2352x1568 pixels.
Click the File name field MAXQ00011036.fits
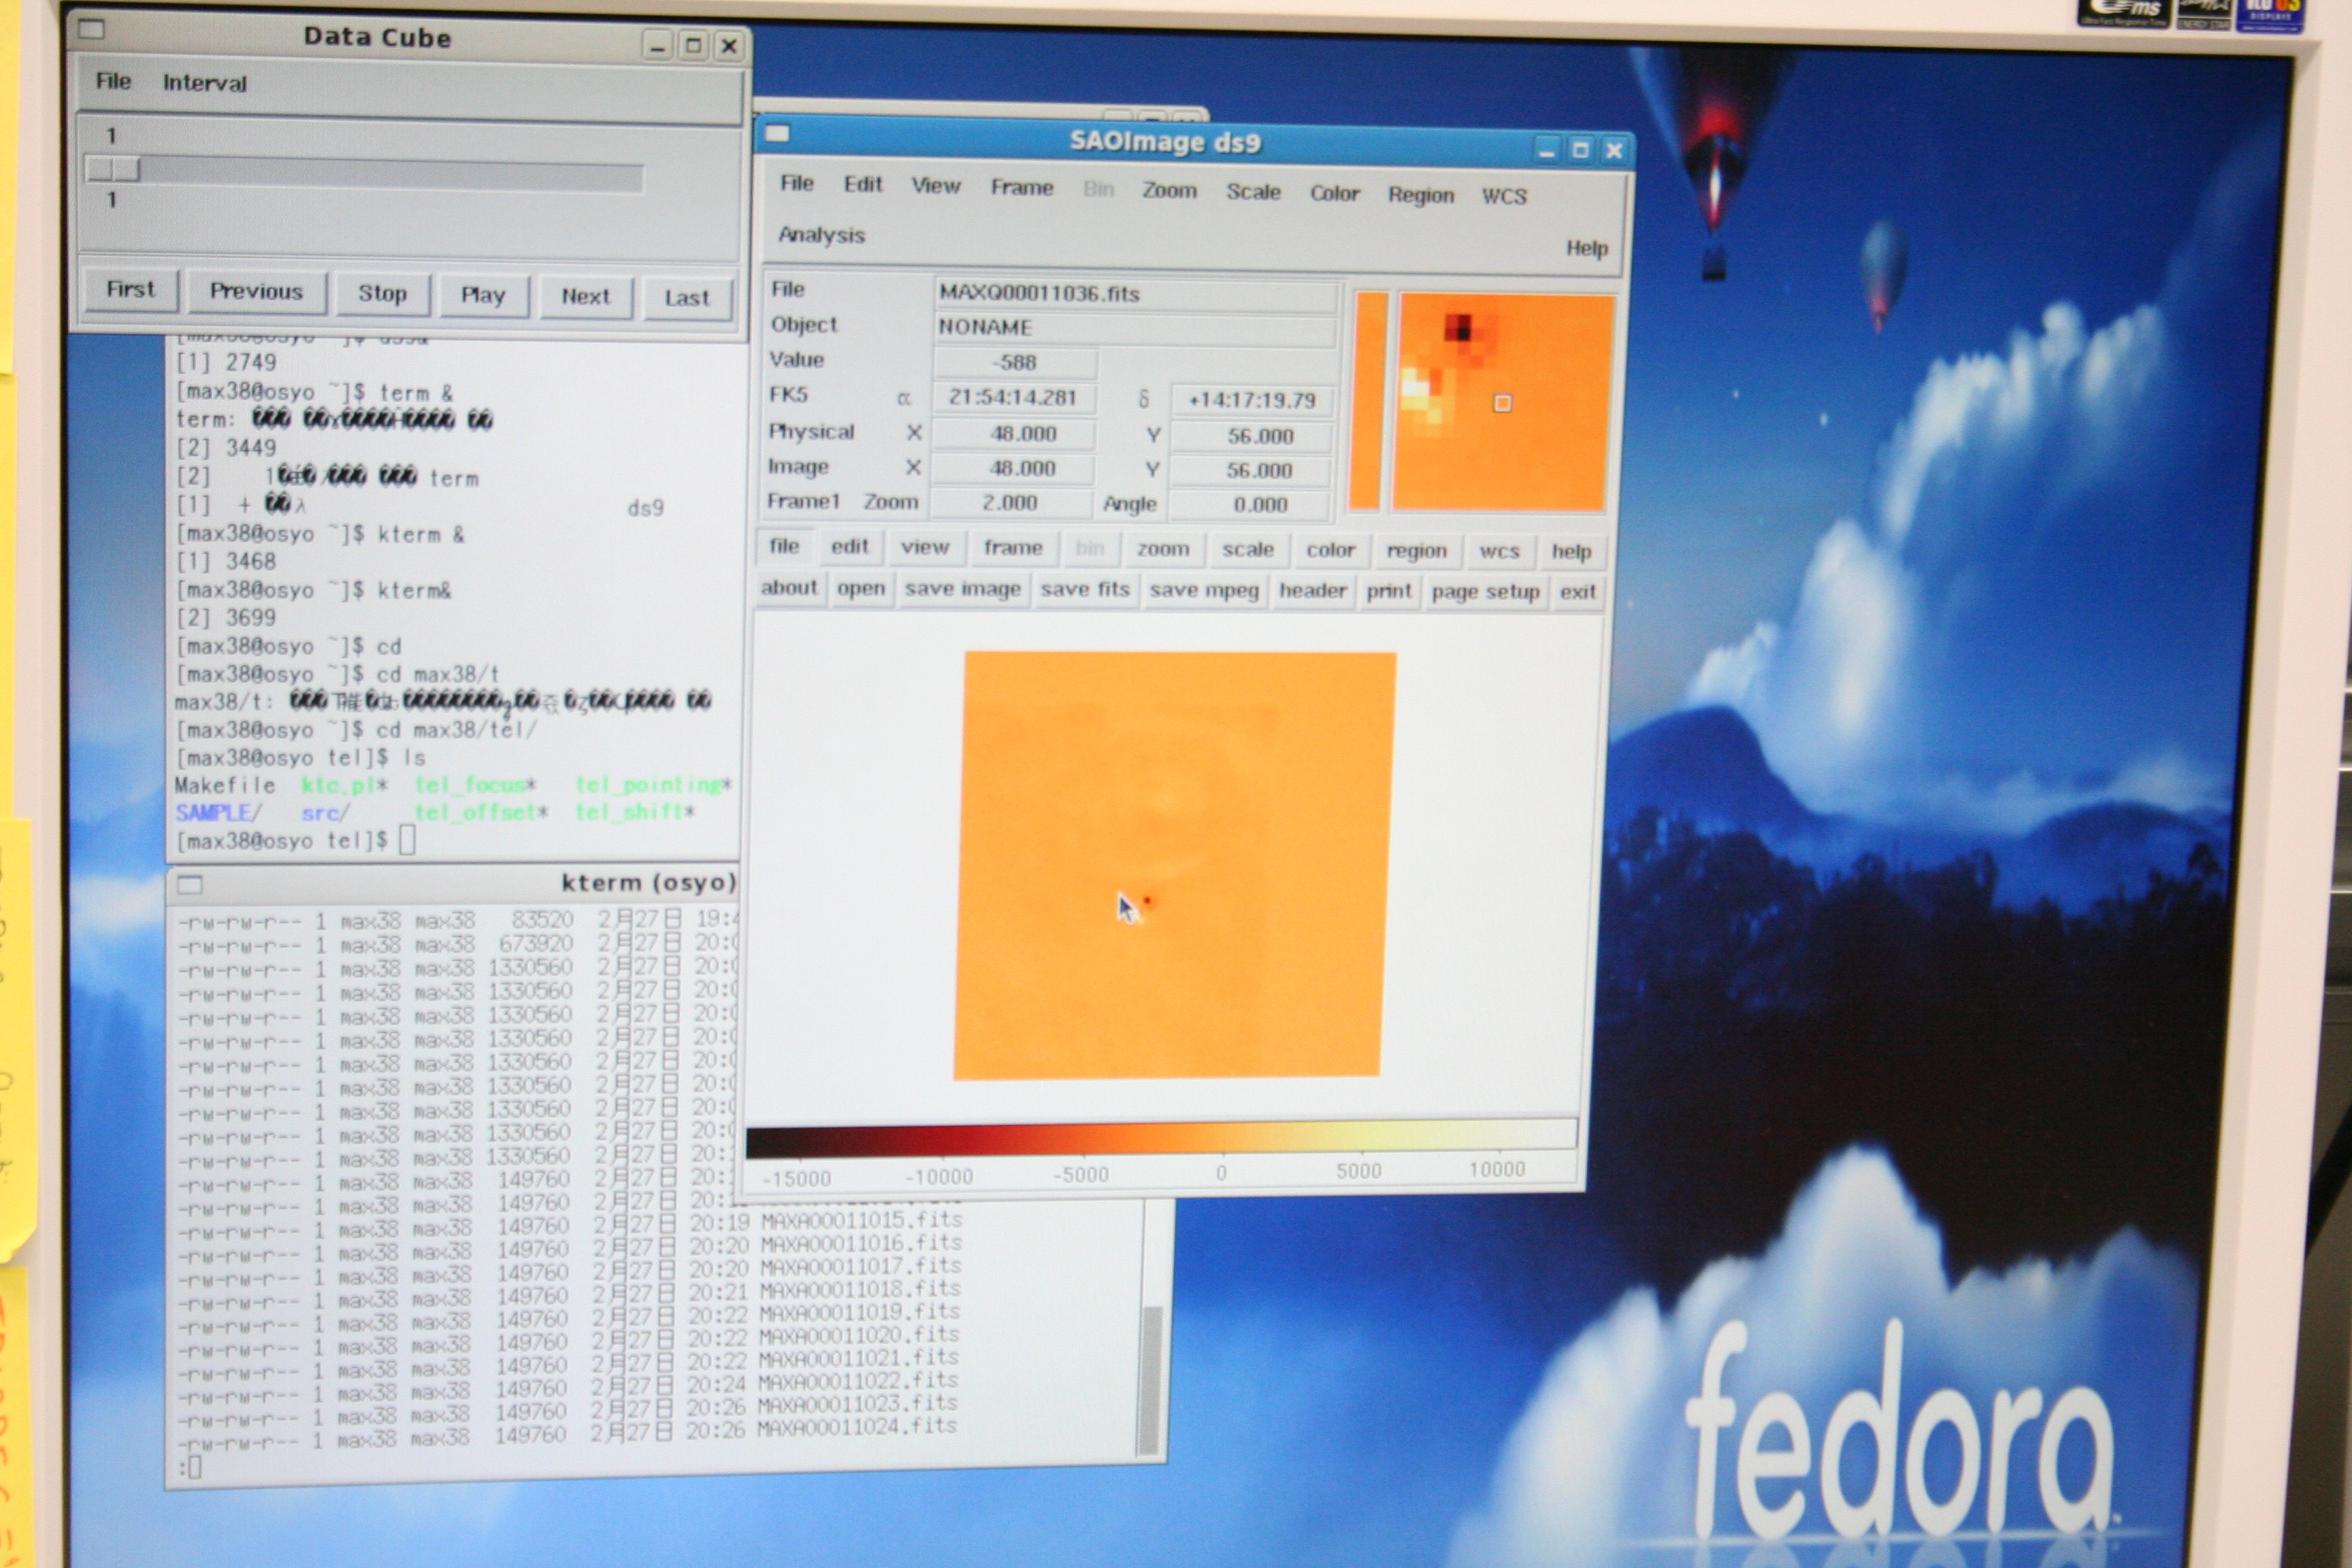pyautogui.click(x=1135, y=294)
